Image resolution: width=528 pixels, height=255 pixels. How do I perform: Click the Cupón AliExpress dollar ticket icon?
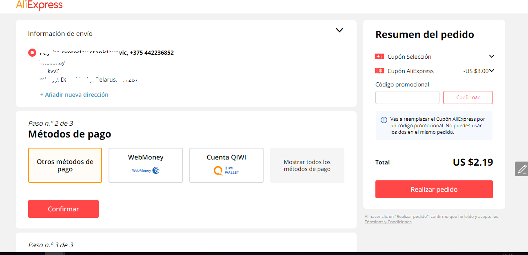379,71
